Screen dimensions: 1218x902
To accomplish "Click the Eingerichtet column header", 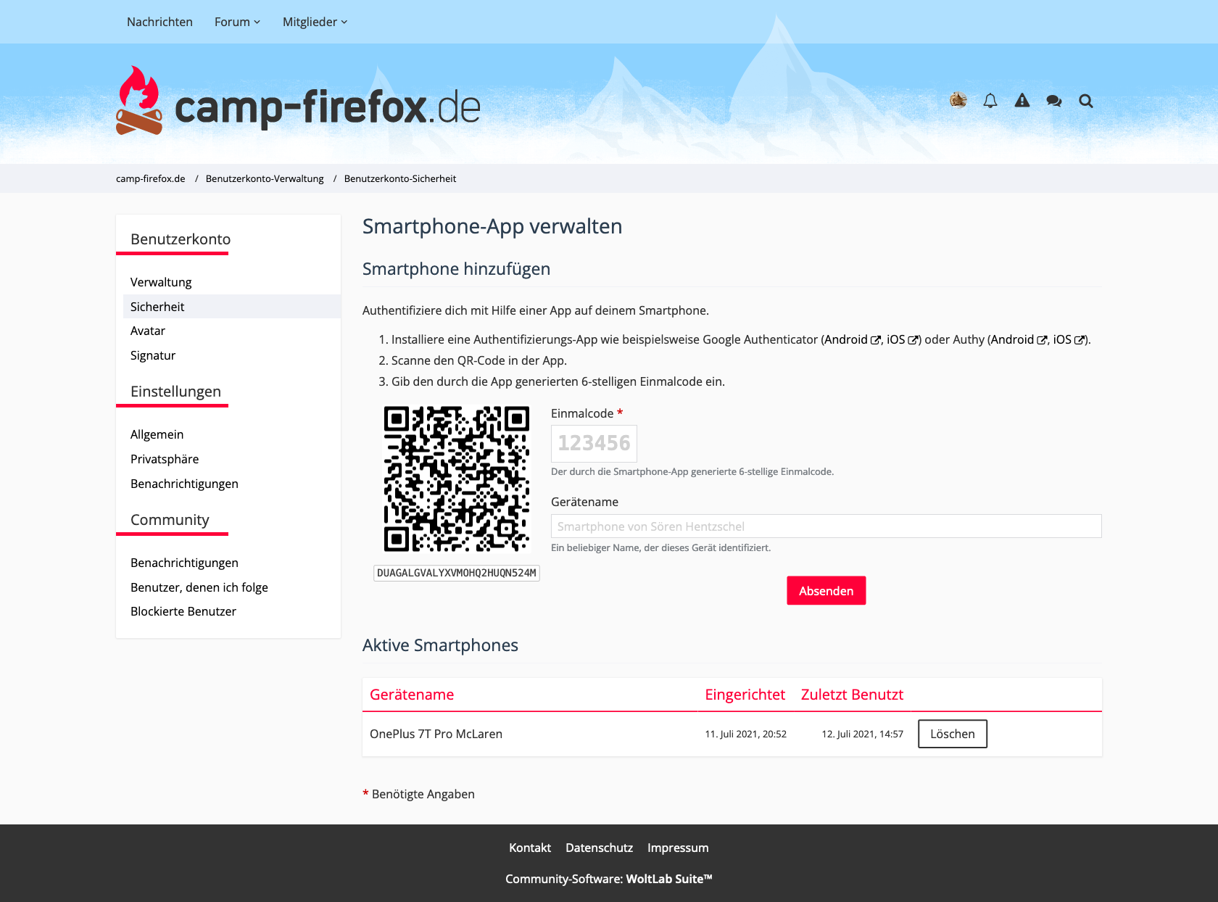I will point(745,695).
